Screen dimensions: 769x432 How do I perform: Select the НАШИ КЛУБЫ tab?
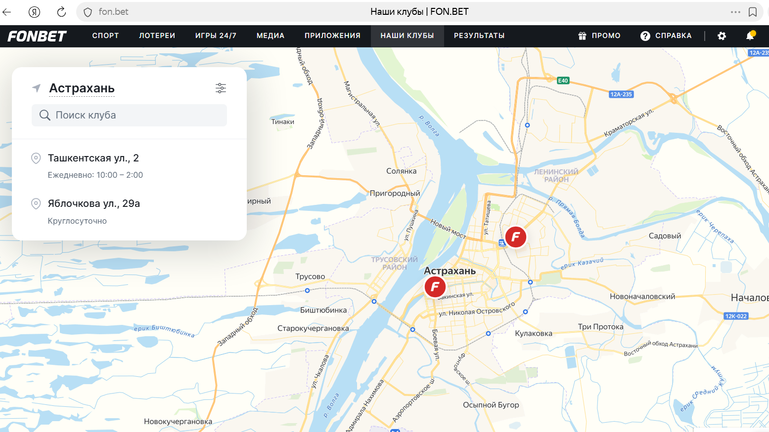407,36
